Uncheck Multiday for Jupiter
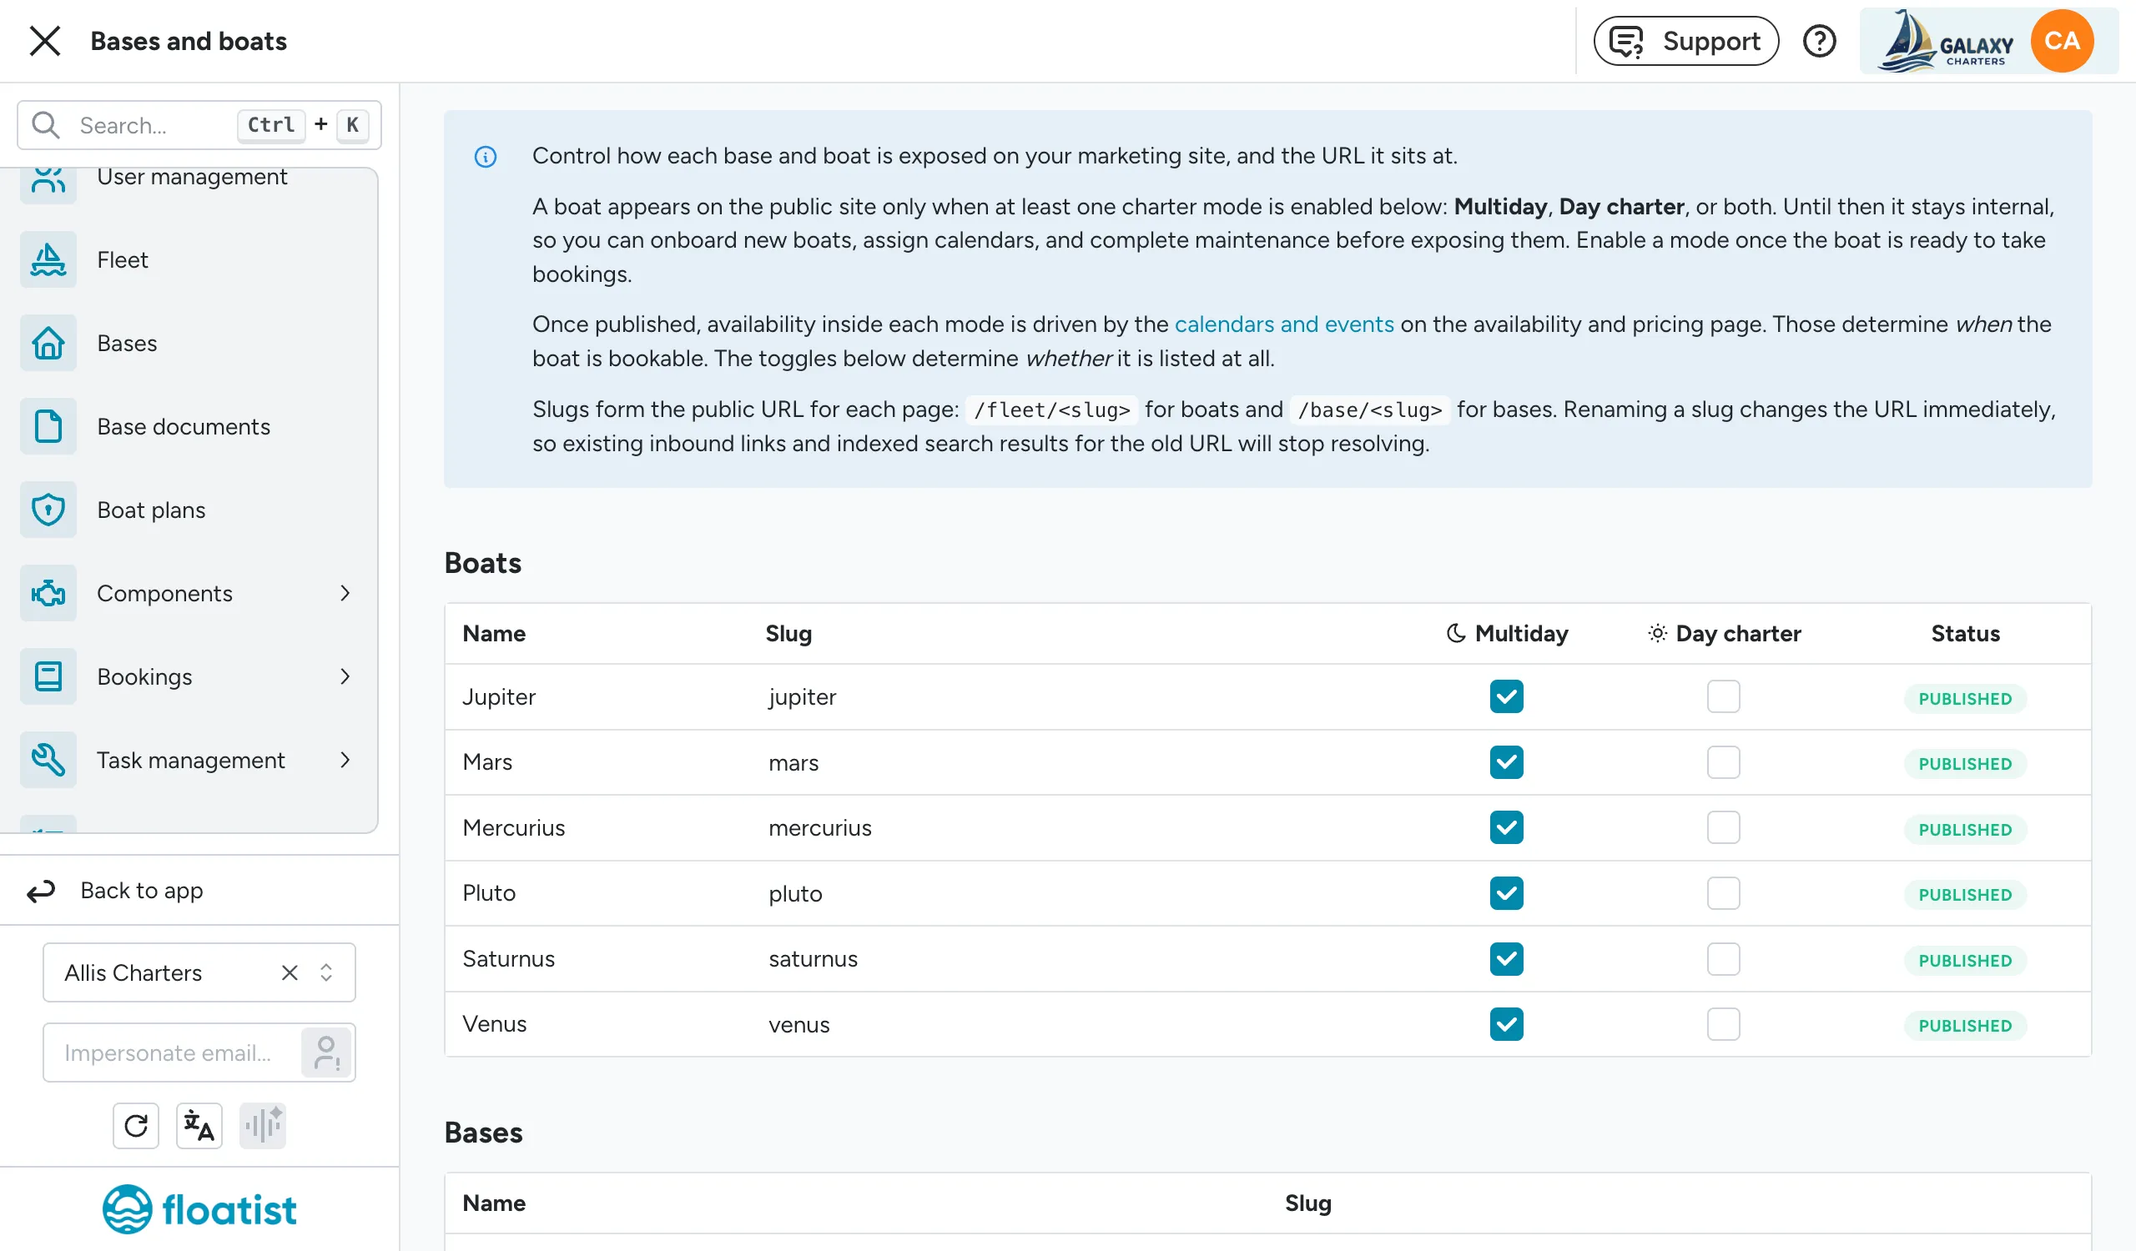 1506,697
